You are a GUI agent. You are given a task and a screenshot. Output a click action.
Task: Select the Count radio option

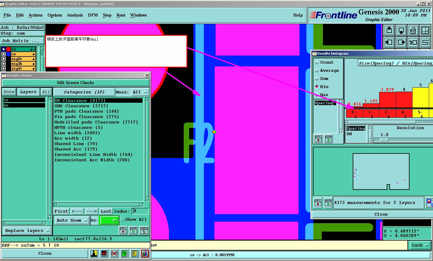[x=317, y=62]
